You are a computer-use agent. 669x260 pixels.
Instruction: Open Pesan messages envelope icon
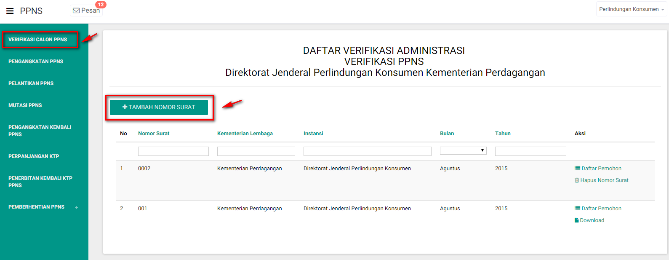(x=76, y=11)
